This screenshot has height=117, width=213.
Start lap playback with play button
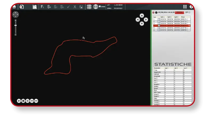[x=19, y=101]
